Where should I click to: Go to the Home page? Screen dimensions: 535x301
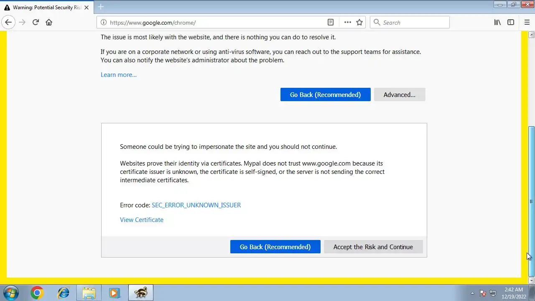tap(49, 22)
